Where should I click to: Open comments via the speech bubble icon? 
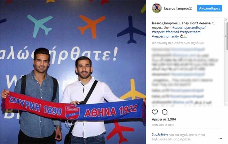(165, 112)
